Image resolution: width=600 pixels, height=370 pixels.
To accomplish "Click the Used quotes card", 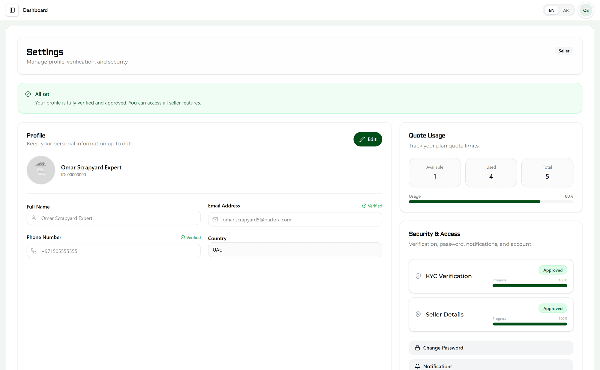I will coord(491,173).
